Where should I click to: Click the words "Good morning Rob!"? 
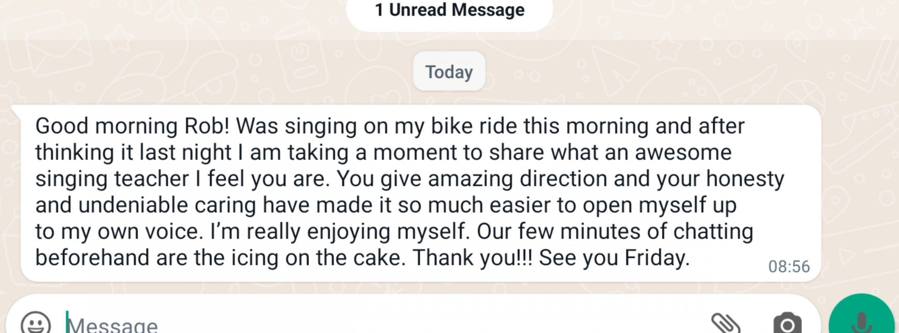click(x=132, y=126)
